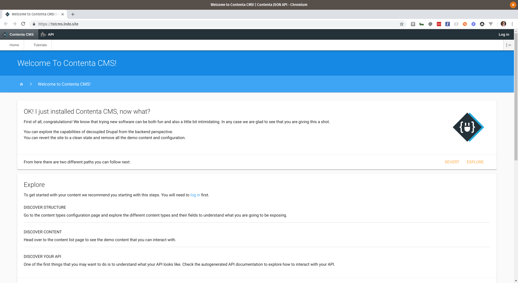This screenshot has height=283, width=518.
Task: Click the scrollbar up arrow
Action: pyautogui.click(x=516, y=31)
